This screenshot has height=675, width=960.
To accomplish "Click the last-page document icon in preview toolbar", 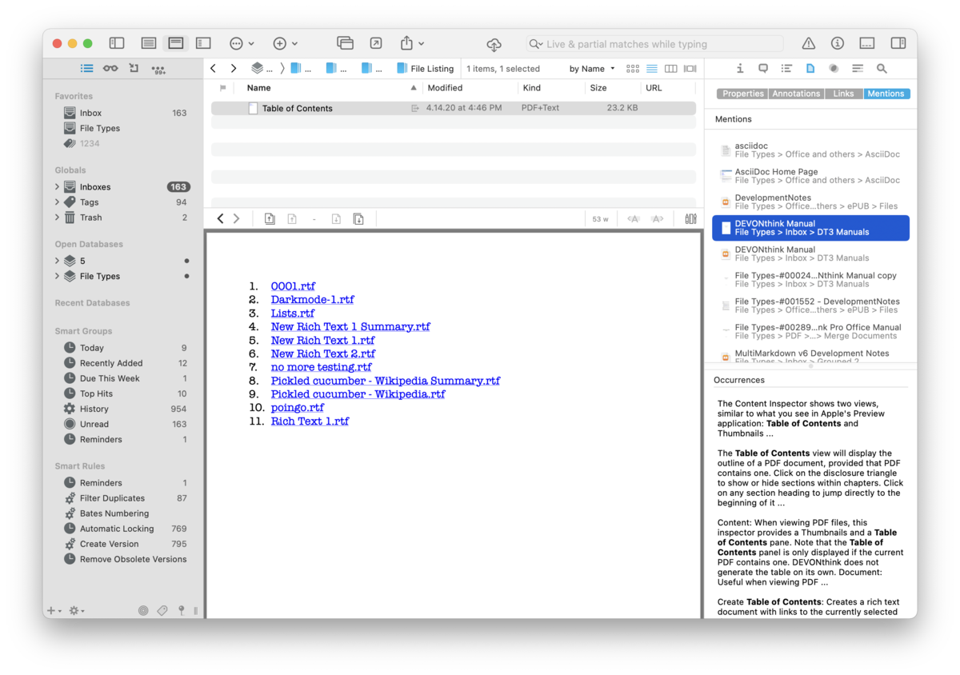I will pyautogui.click(x=358, y=218).
